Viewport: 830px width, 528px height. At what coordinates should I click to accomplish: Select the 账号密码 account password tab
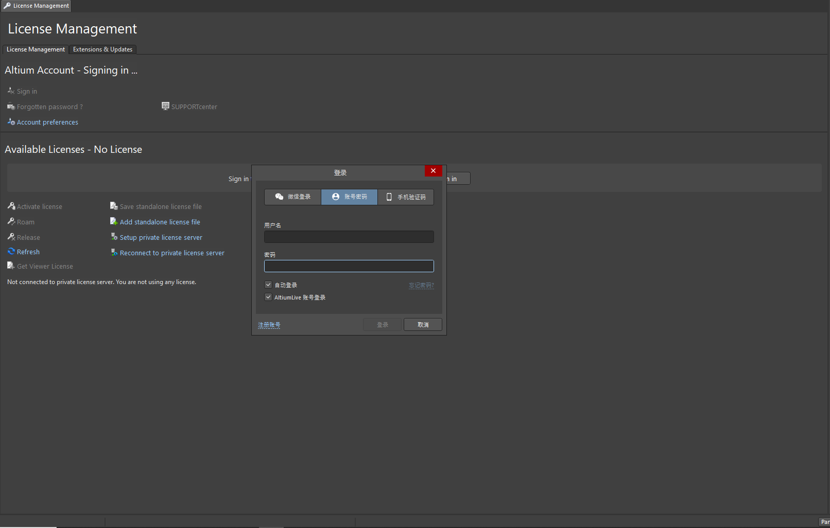350,197
